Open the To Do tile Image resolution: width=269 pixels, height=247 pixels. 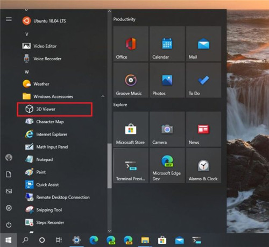point(203,80)
